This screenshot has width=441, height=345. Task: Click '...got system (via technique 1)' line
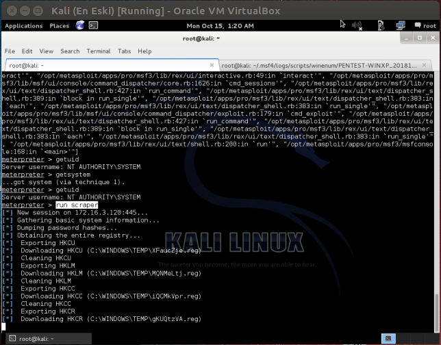(x=63, y=182)
